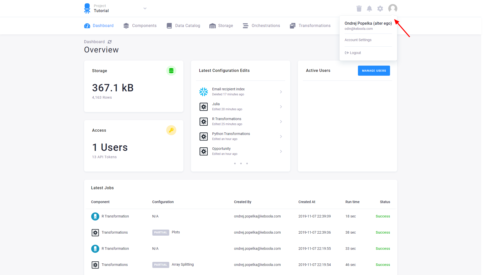Open the Python Transformations edit chevron
485x275 pixels.
(281, 136)
